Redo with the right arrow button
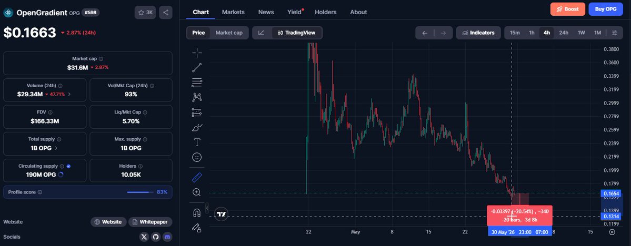The width and height of the screenshot is (631, 246). (444, 33)
